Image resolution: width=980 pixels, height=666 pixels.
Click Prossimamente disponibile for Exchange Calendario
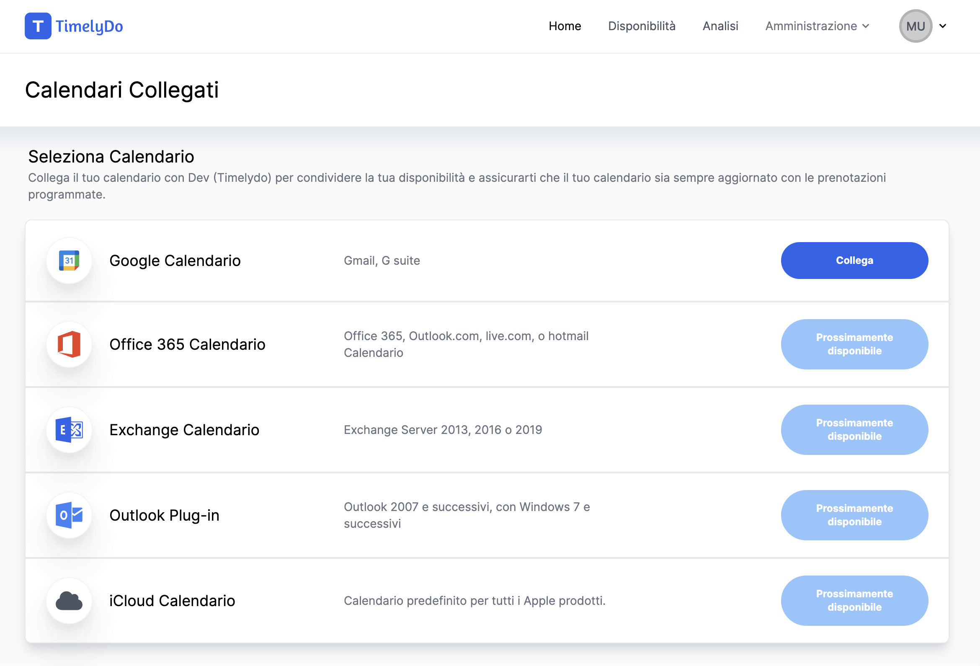[x=854, y=430]
